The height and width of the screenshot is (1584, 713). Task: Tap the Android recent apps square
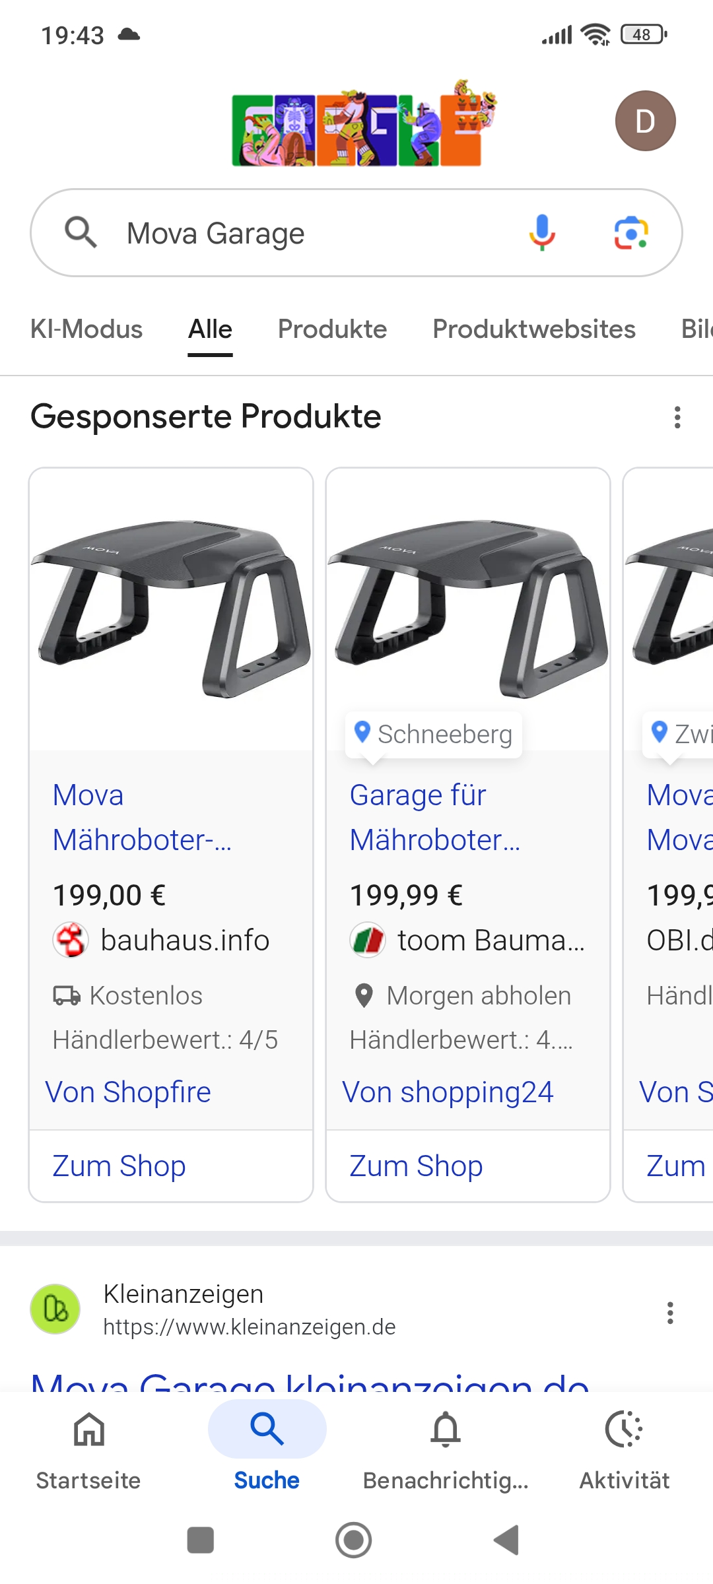pos(201,1540)
